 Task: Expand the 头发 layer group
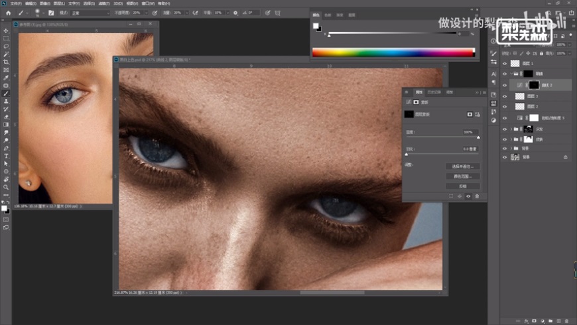(511, 128)
